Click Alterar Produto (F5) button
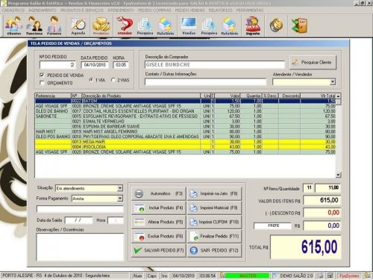Image resolution: width=373 pixels, height=280 pixels. (159, 222)
